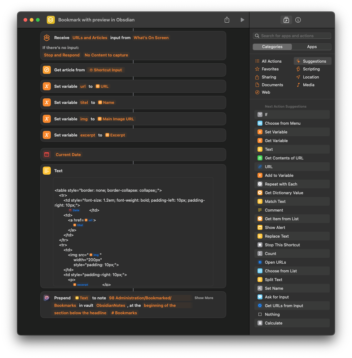352x358 pixels.
Task: Add Text action from suggestions list
Action: tap(292, 149)
